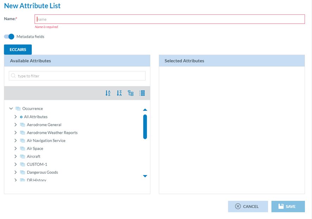This screenshot has width=312, height=219.
Task: Click the Dangerous Goods entity icon
Action: point(23,172)
